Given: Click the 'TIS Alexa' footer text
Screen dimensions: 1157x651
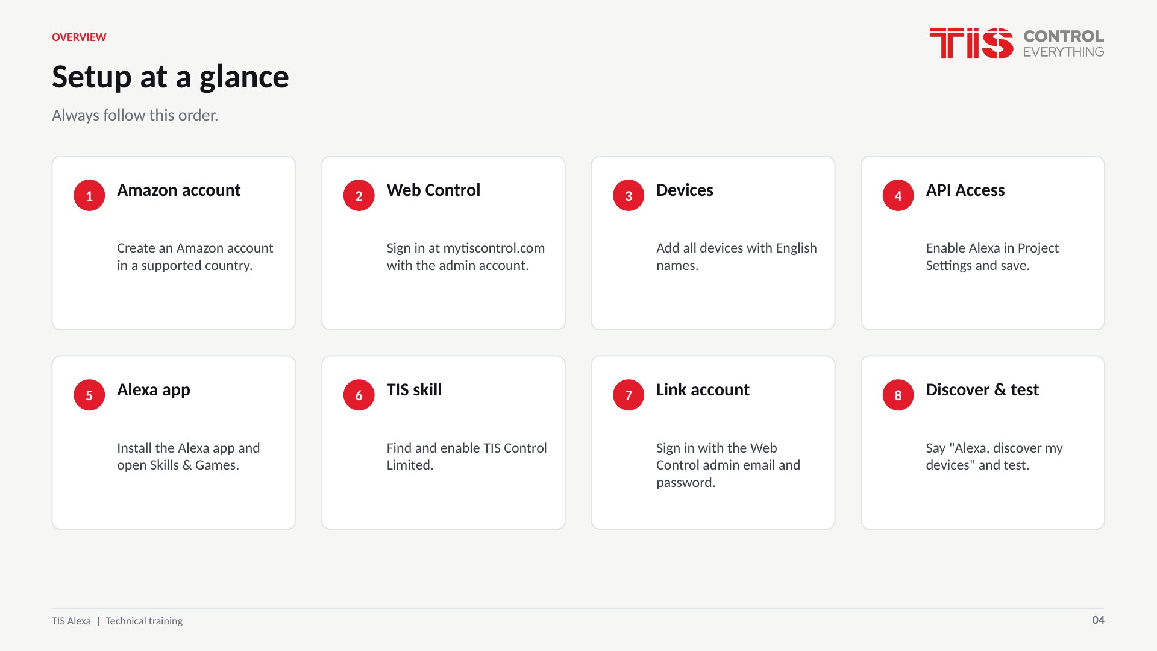Looking at the screenshot, I should pos(71,621).
